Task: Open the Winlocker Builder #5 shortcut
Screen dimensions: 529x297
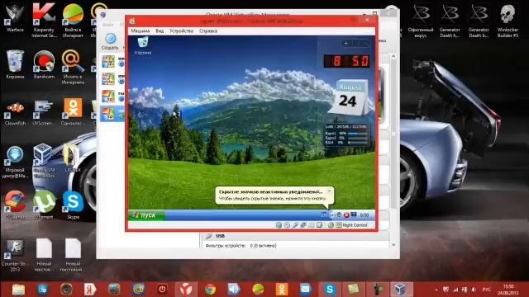Action: (x=508, y=21)
